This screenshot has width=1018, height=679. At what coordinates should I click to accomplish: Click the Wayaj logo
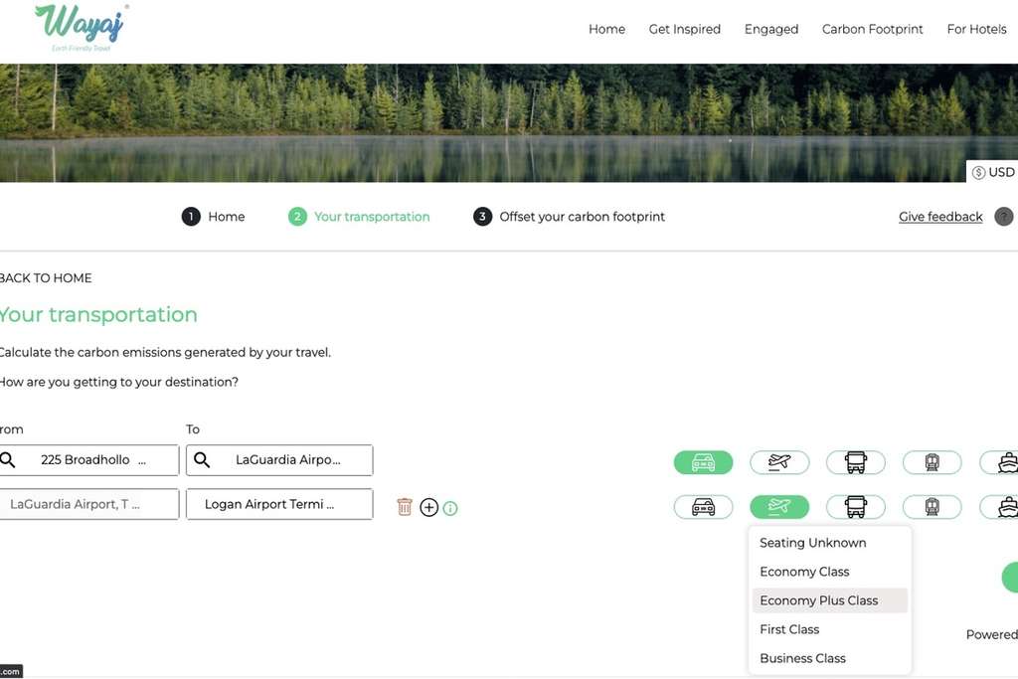pyautogui.click(x=79, y=27)
